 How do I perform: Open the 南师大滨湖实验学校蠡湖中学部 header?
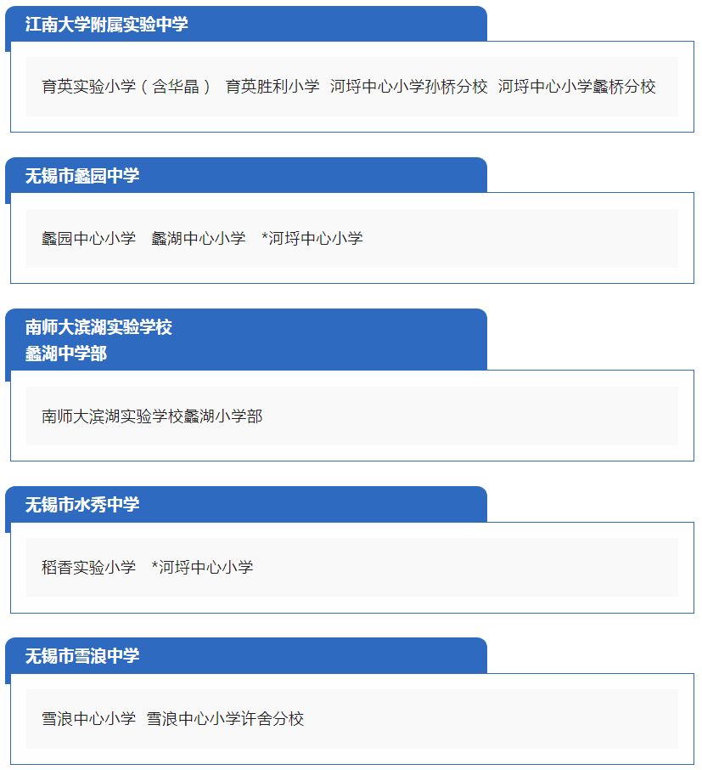98,340
